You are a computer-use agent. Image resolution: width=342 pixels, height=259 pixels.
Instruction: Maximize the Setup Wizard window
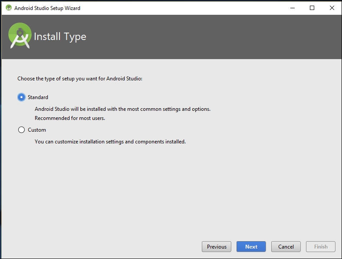312,8
